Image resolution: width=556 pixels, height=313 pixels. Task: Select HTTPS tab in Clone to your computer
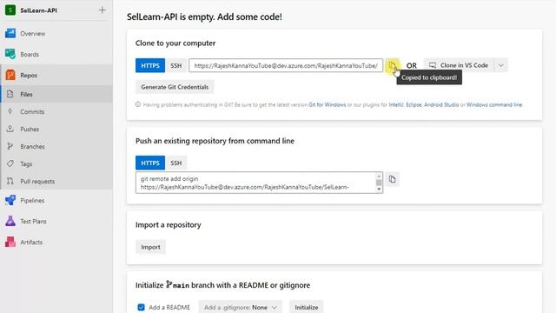coord(150,66)
